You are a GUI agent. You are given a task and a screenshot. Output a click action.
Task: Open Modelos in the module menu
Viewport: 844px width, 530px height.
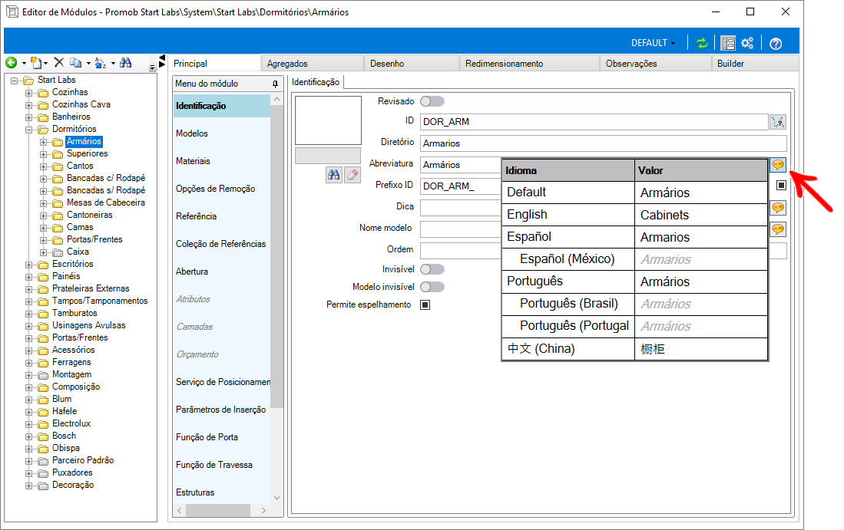tap(221, 133)
